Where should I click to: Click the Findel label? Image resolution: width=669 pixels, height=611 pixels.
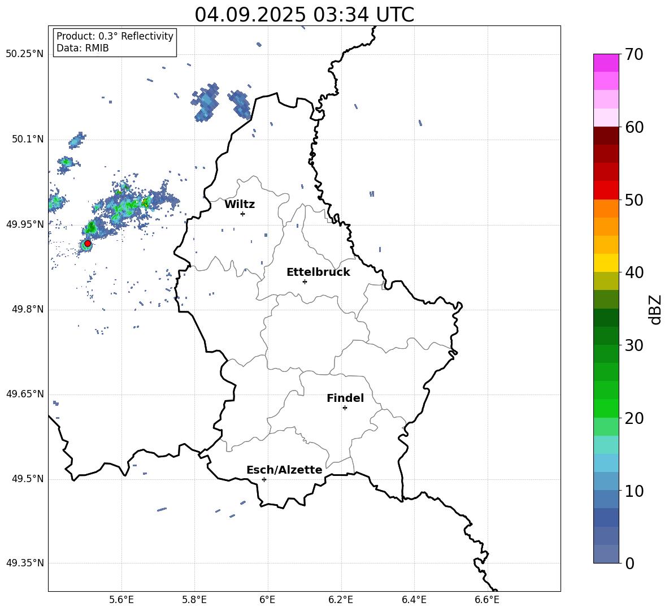coord(345,398)
